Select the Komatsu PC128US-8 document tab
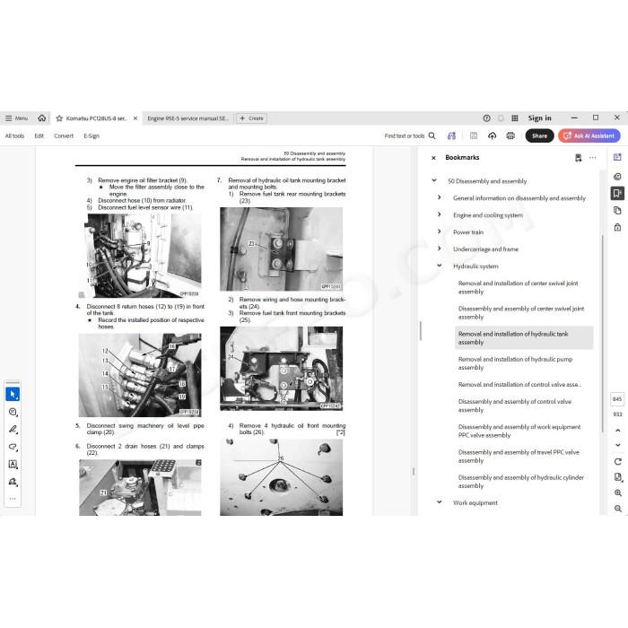Viewport: 628px width, 628px height. (96, 118)
